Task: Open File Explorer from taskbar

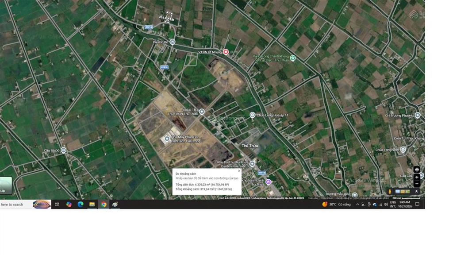Action: (x=92, y=205)
